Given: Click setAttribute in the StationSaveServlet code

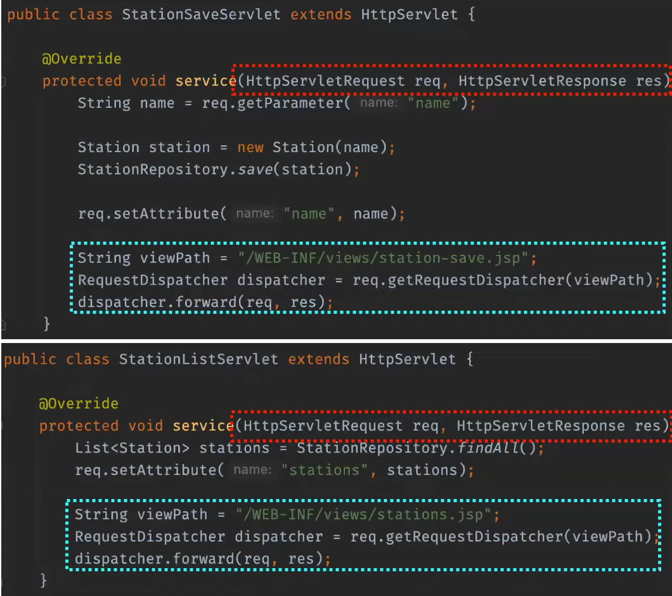Looking at the screenshot, I should coord(166,214).
